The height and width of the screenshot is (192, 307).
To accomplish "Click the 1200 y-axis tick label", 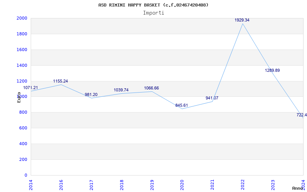I will click(22, 81).
